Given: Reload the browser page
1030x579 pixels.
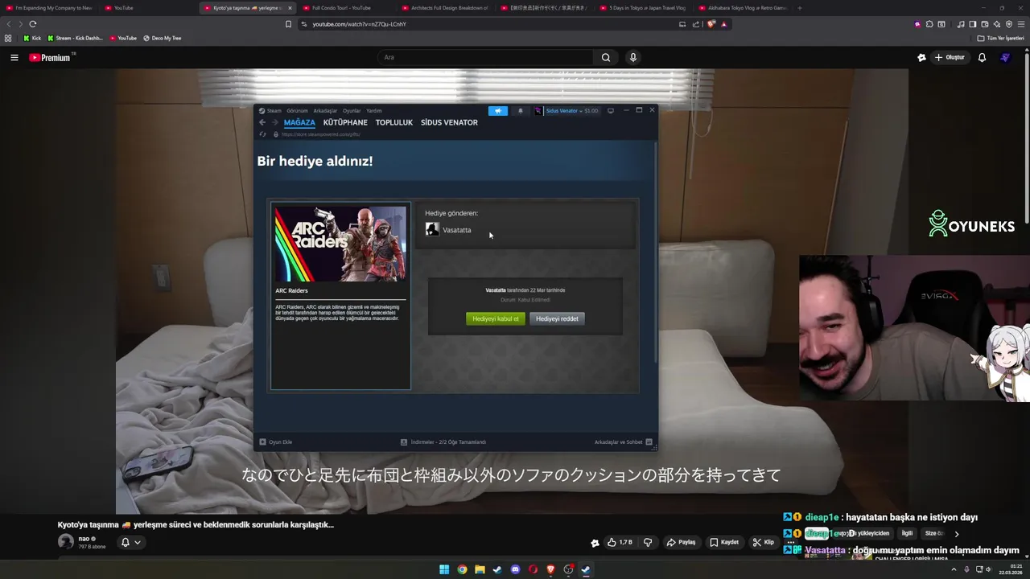Looking at the screenshot, I should pos(32,24).
